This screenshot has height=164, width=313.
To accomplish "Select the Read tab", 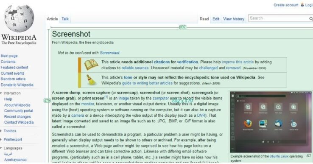I will click(x=204, y=19).
